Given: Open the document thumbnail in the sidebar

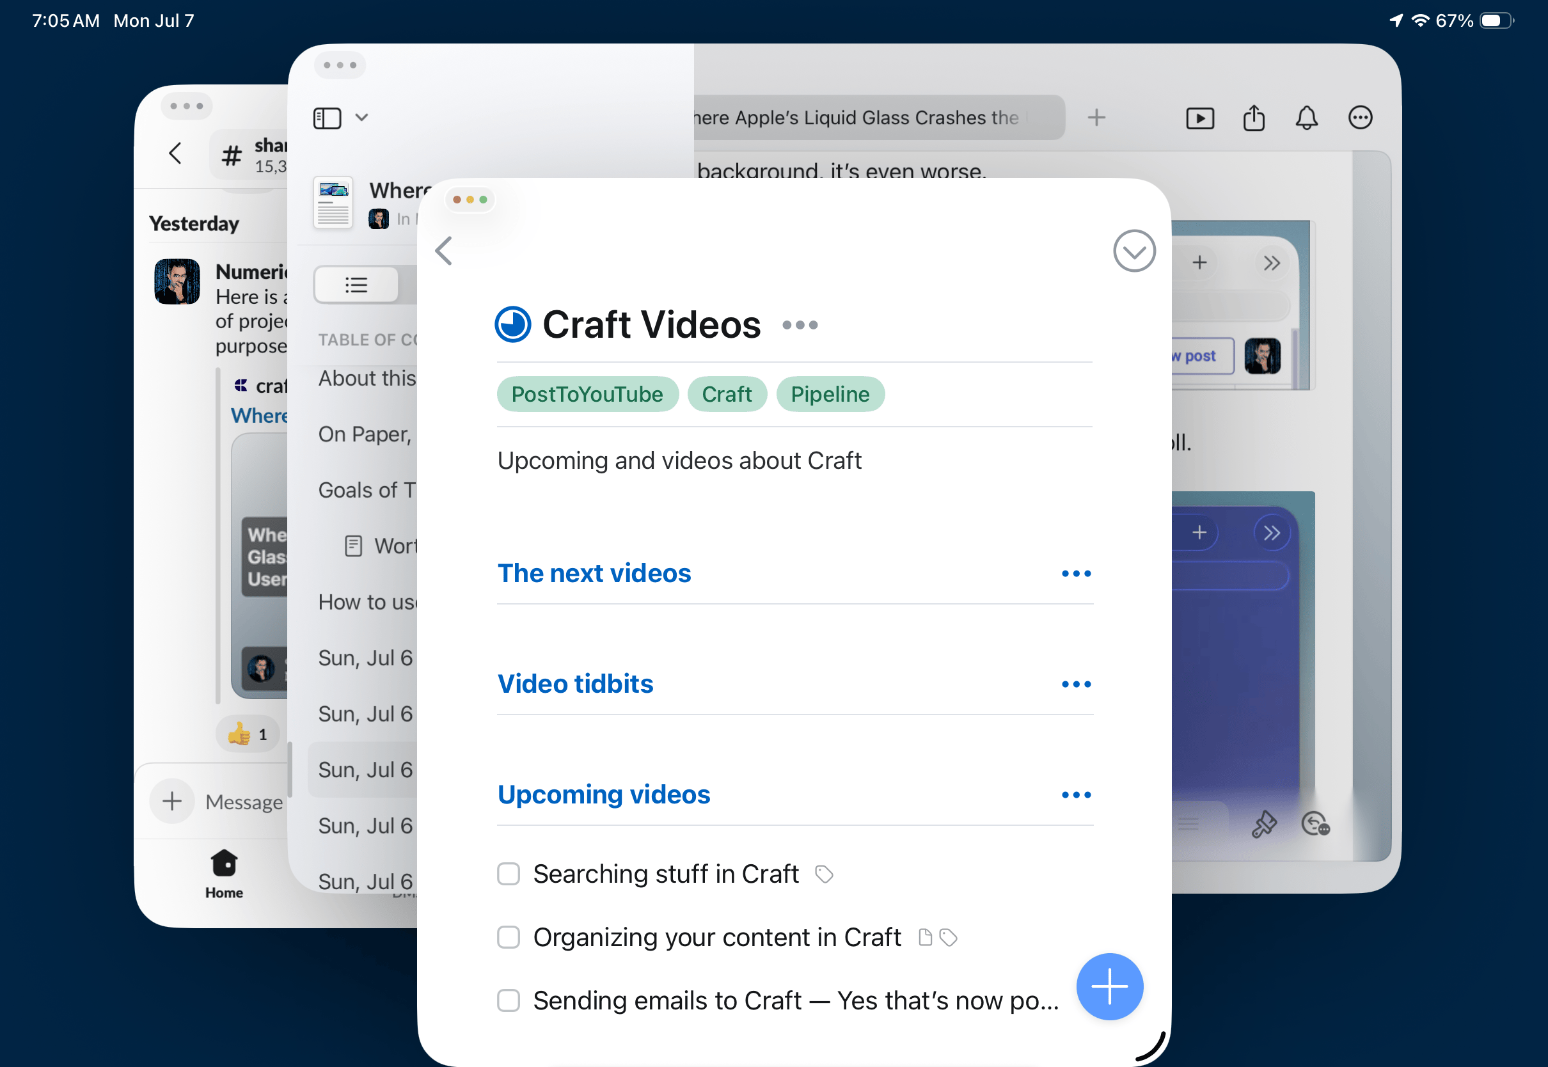Looking at the screenshot, I should tap(333, 203).
